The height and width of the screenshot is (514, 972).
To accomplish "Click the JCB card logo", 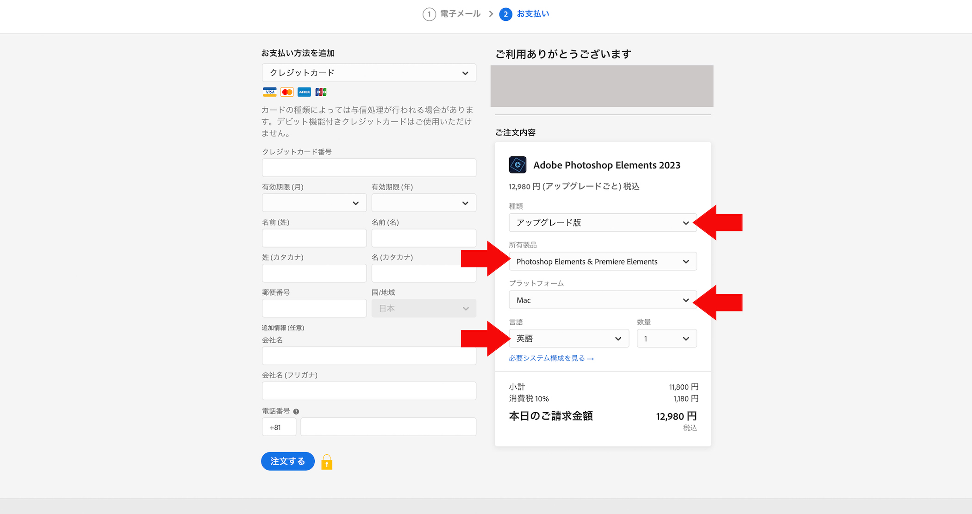I will pos(321,92).
